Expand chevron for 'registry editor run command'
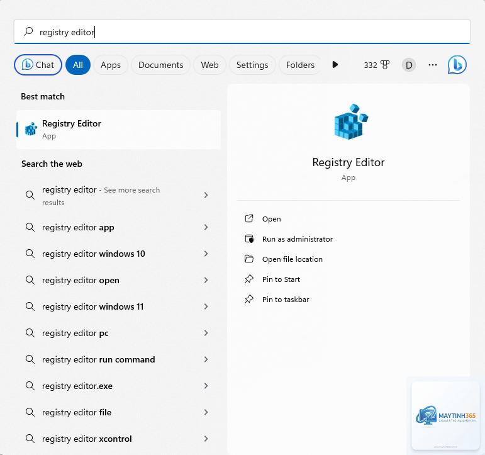 click(206, 359)
